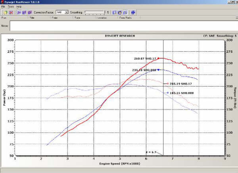Image resolution: width=238 pixels, height=173 pixels.
Task: Click the graph icon beside the Correction Factor label
Action: point(30,12)
